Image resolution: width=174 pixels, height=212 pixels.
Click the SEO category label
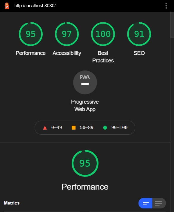pyautogui.click(x=139, y=53)
